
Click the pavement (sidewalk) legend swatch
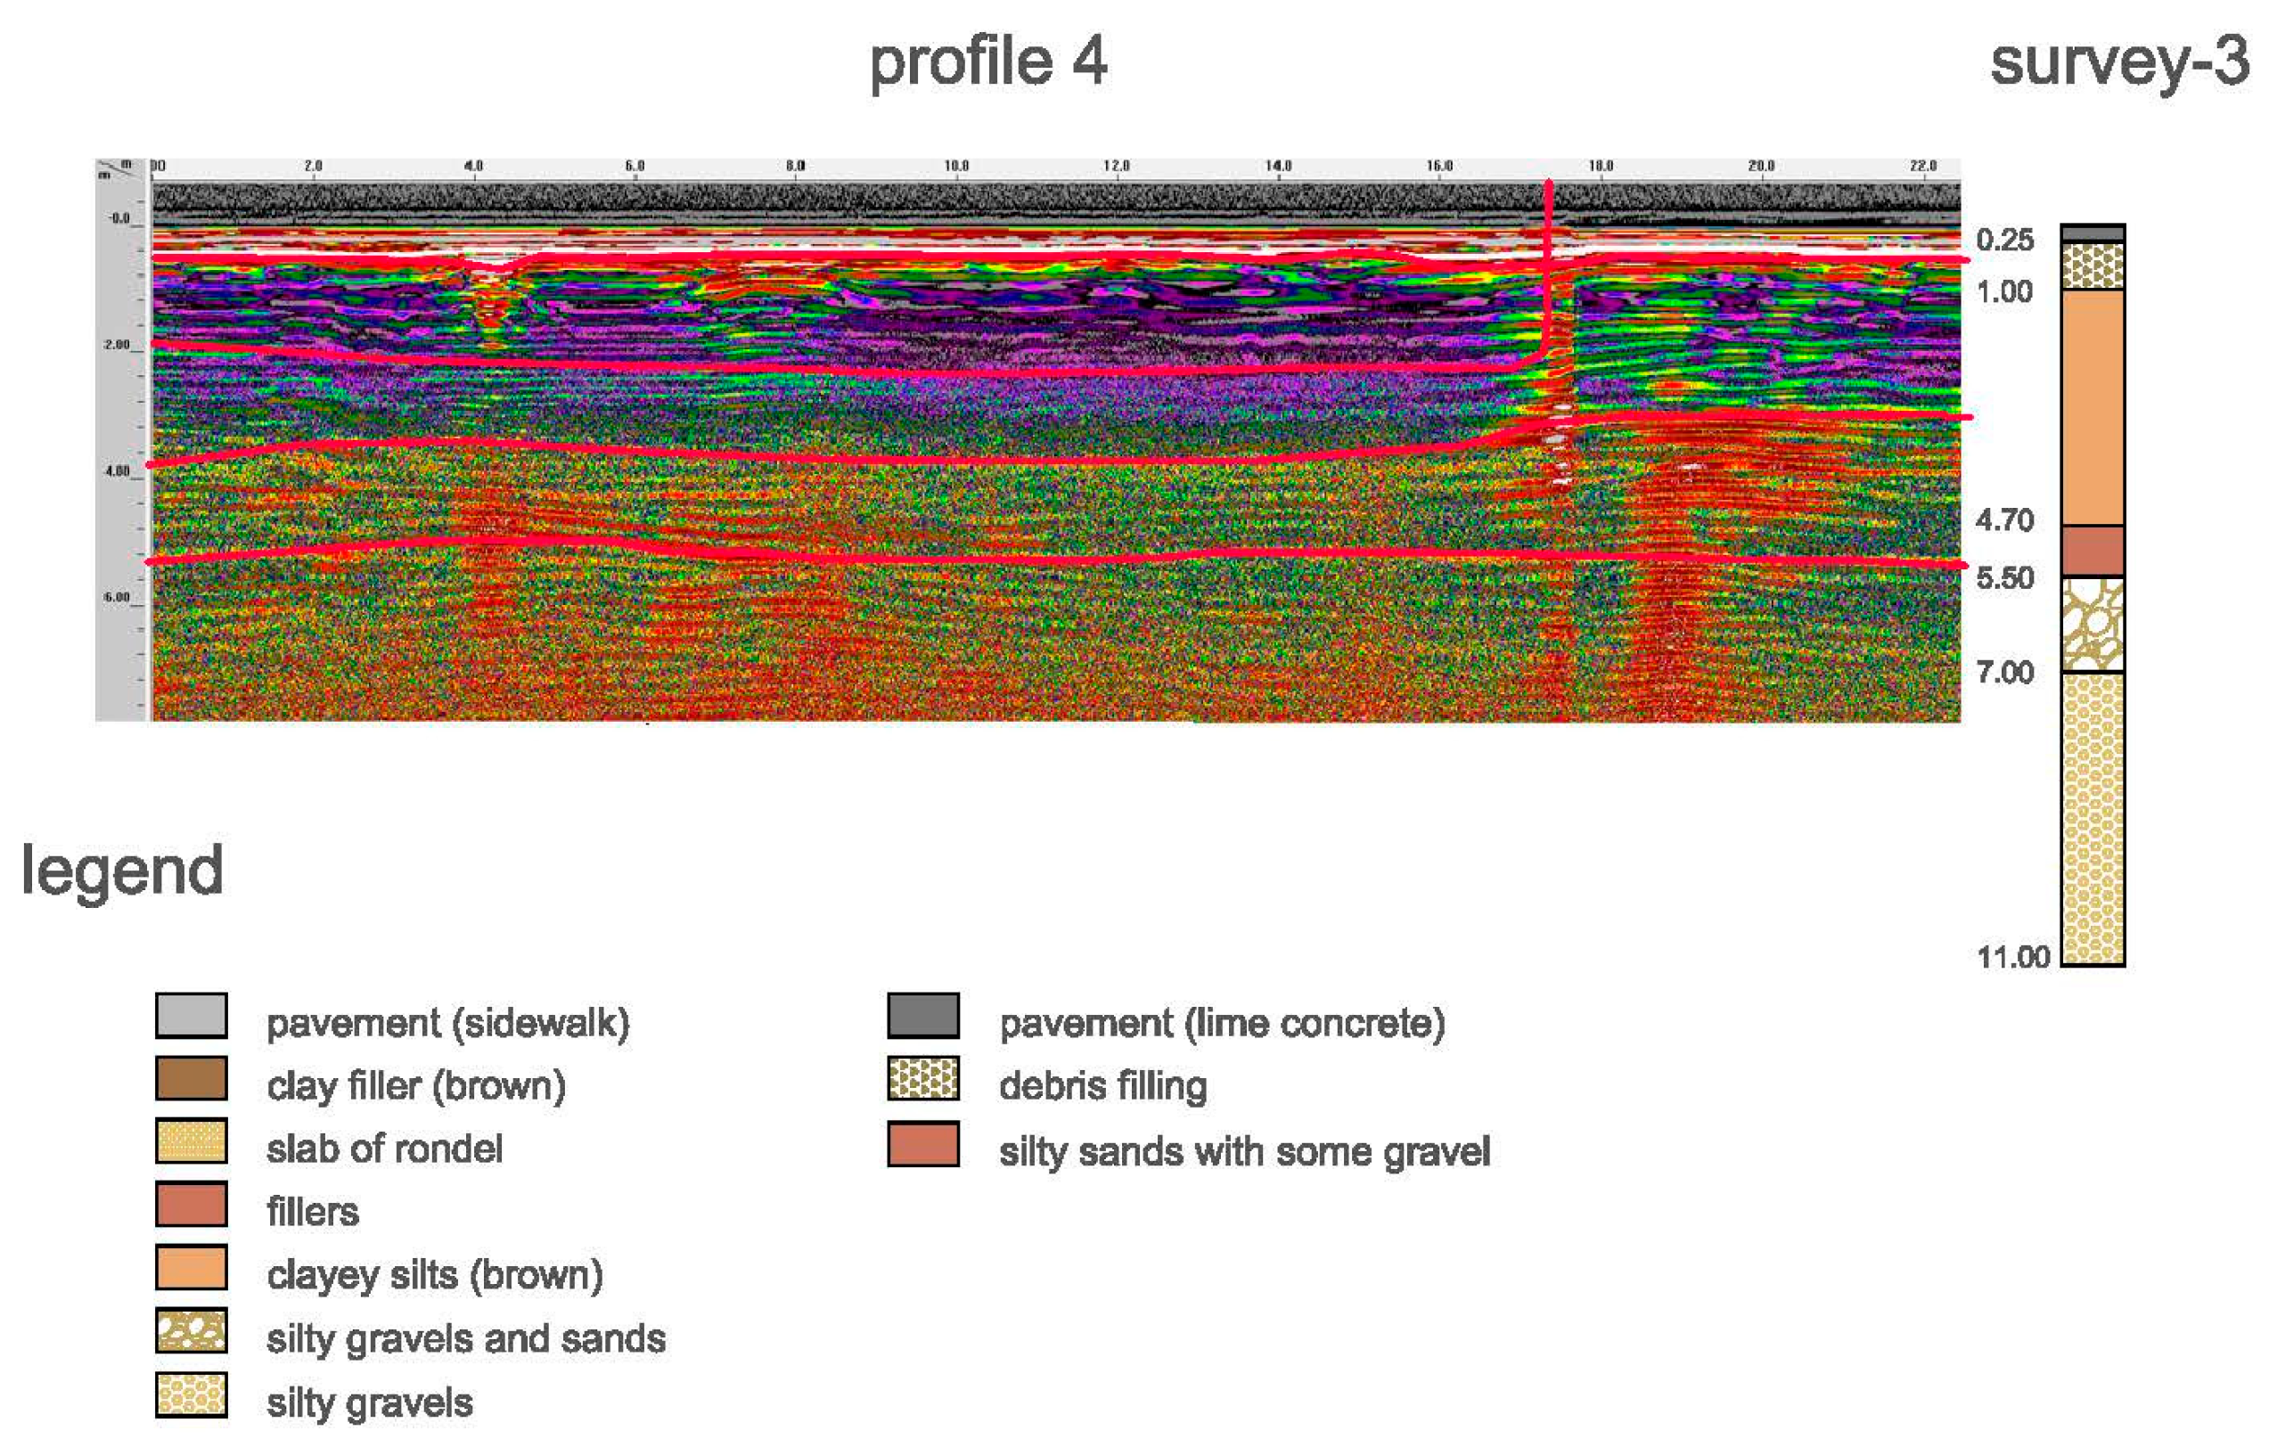pyautogui.click(x=192, y=1015)
